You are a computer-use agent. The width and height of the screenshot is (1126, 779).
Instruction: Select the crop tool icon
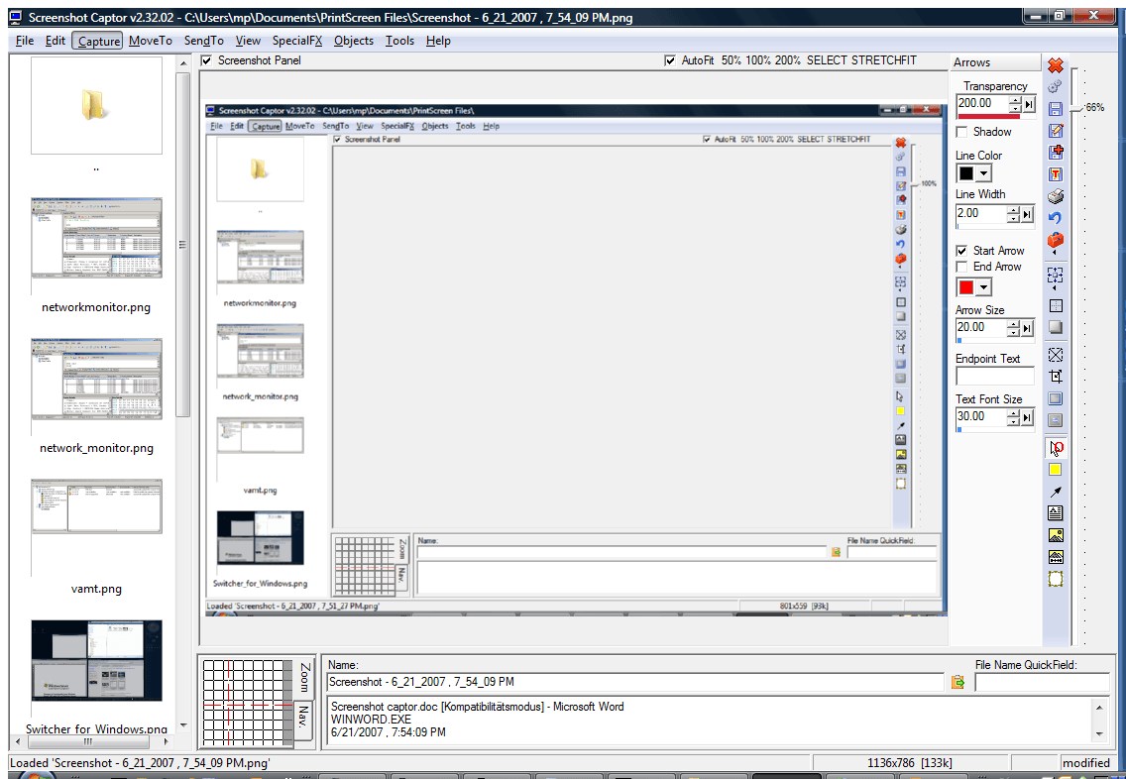pos(1056,377)
